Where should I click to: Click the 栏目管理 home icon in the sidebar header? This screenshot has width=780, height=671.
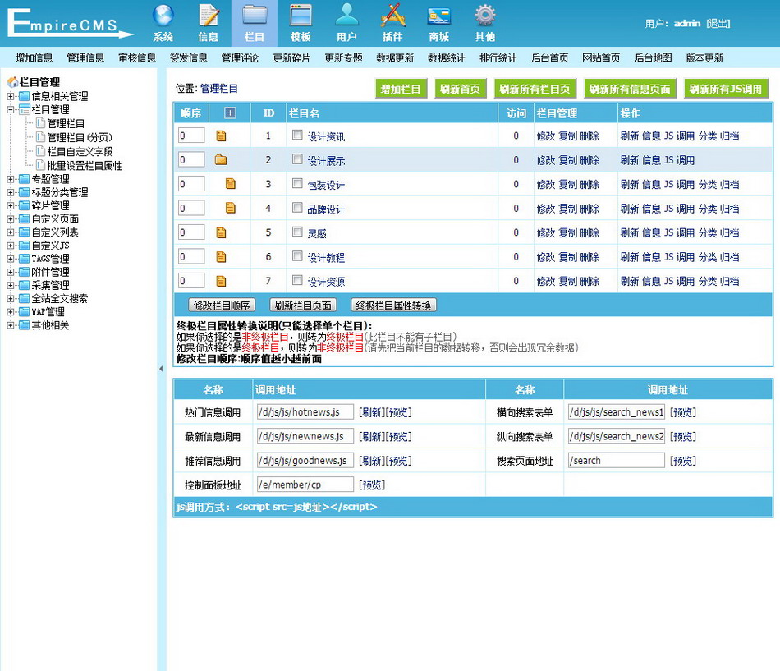tap(12, 82)
